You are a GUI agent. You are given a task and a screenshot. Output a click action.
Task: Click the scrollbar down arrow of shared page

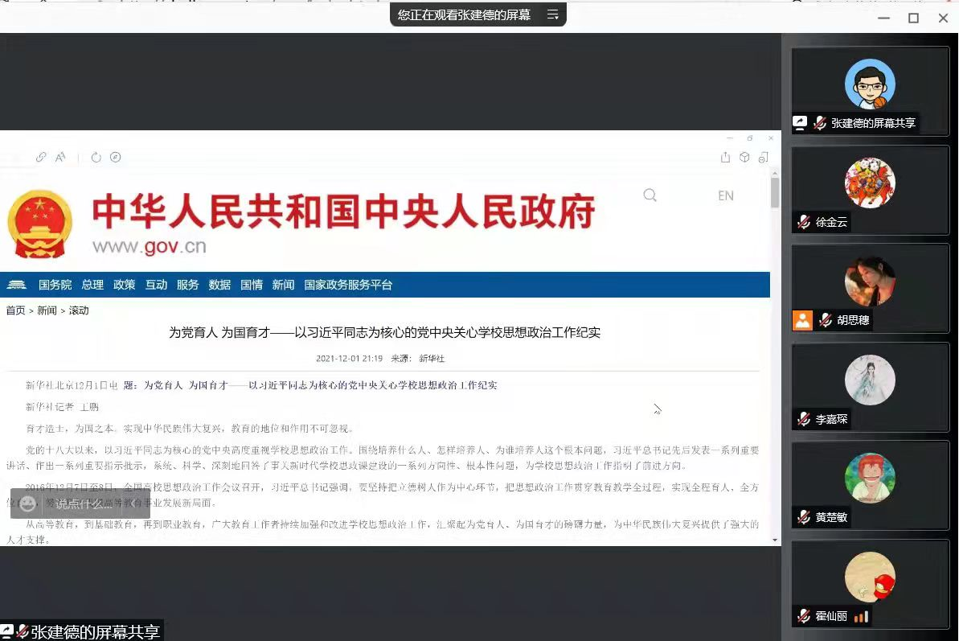[x=775, y=540]
